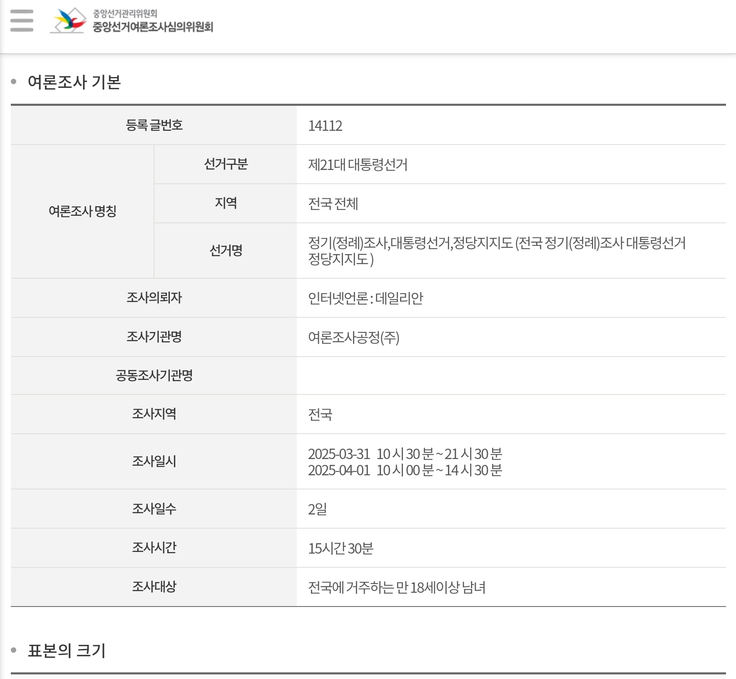Click the 지역 label cell
The width and height of the screenshot is (736, 679).
226,203
